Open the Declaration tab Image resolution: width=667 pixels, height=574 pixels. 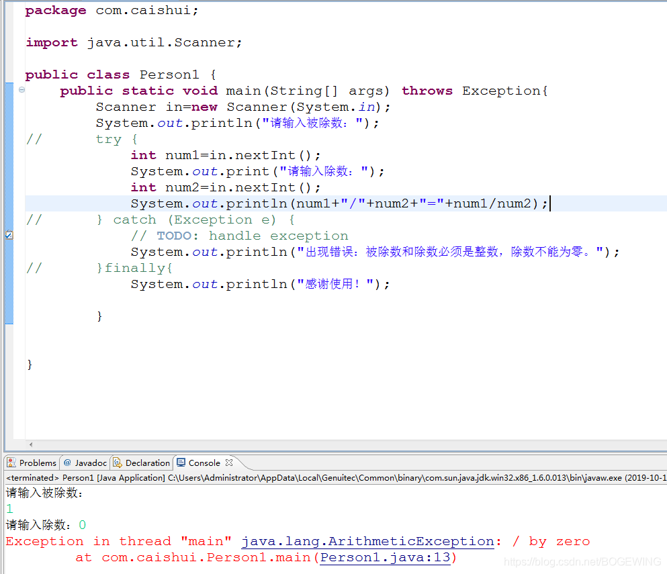click(142, 463)
